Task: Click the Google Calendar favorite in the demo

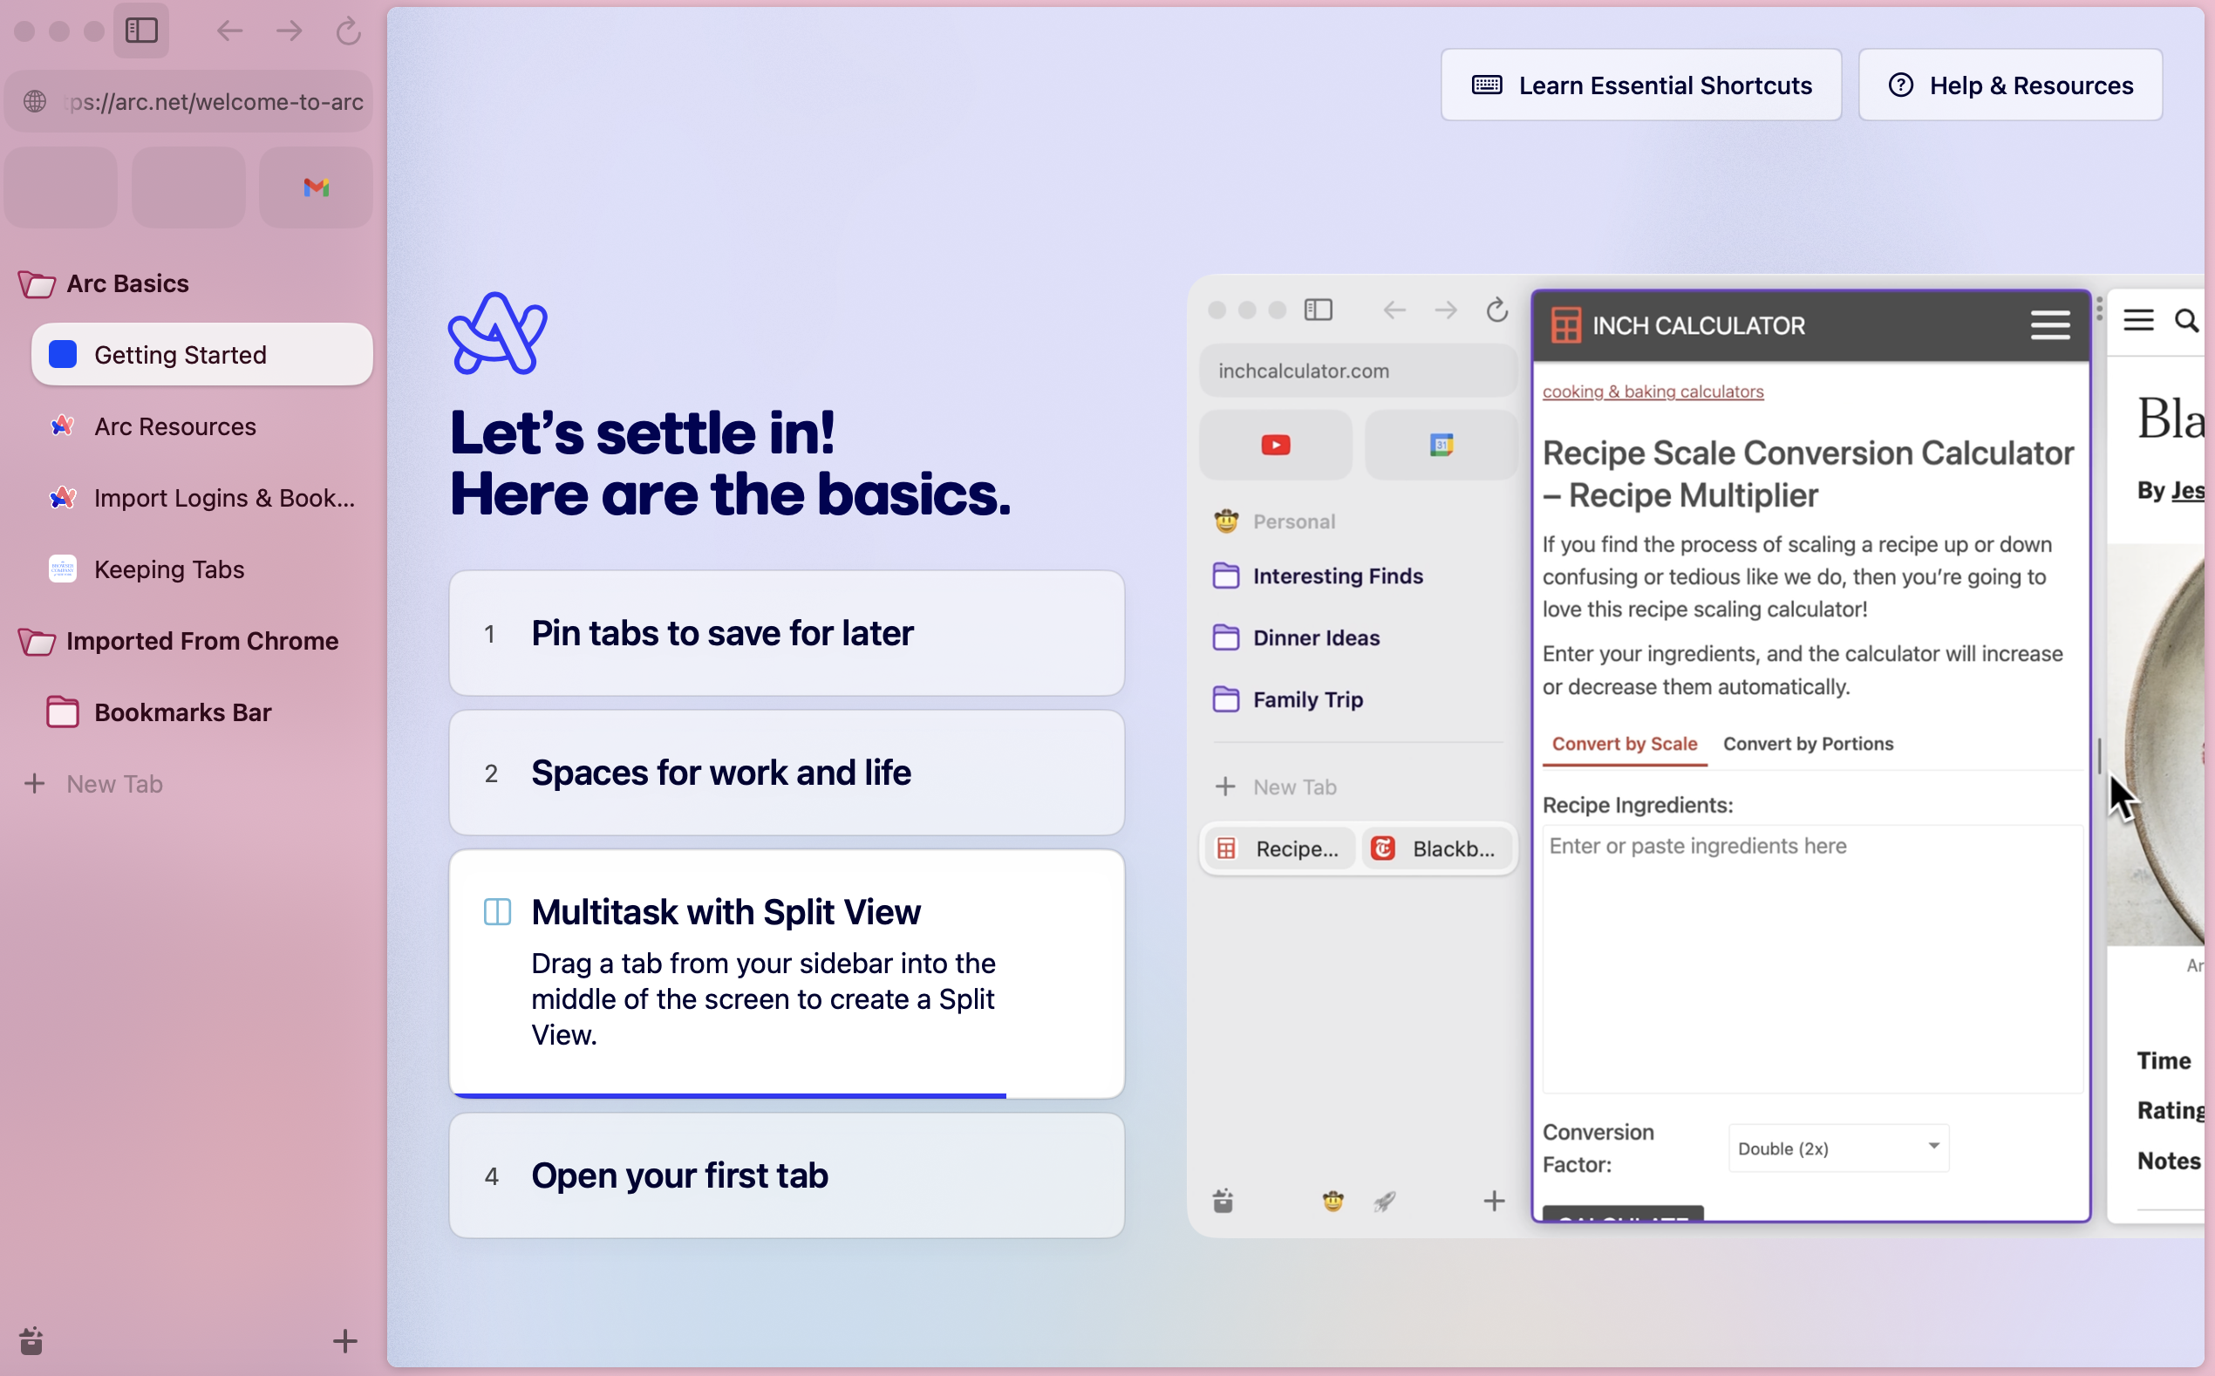Action: click(x=1441, y=445)
